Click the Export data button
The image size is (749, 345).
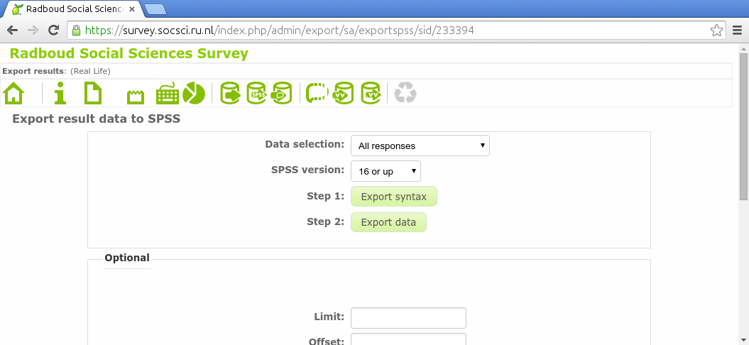tap(388, 222)
